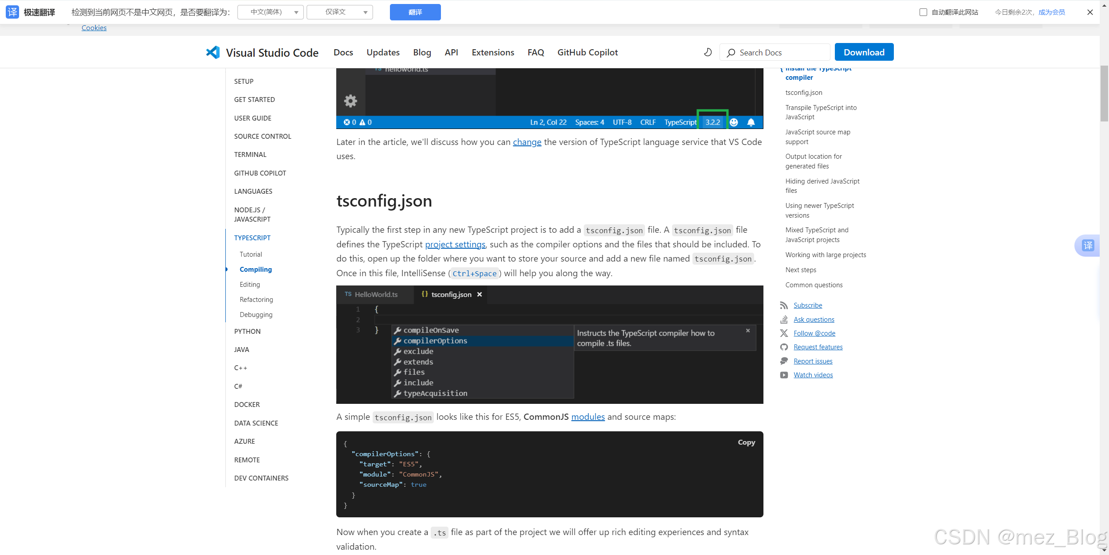Select the 中文(简体) translation dropdown

coord(271,12)
